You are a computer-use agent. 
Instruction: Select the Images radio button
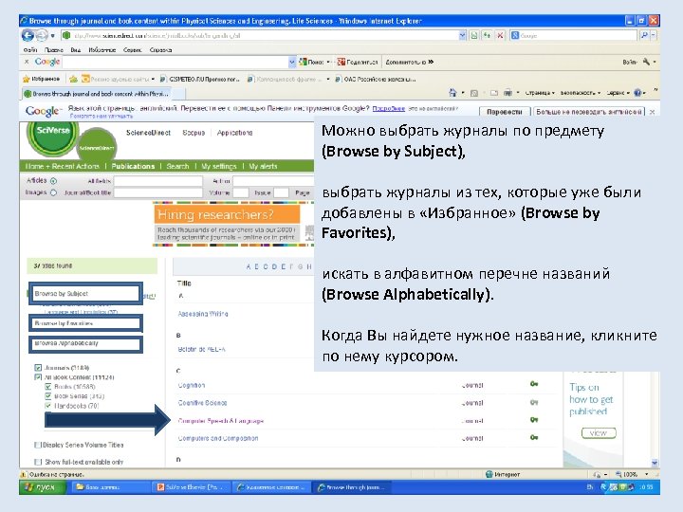pyautogui.click(x=53, y=192)
